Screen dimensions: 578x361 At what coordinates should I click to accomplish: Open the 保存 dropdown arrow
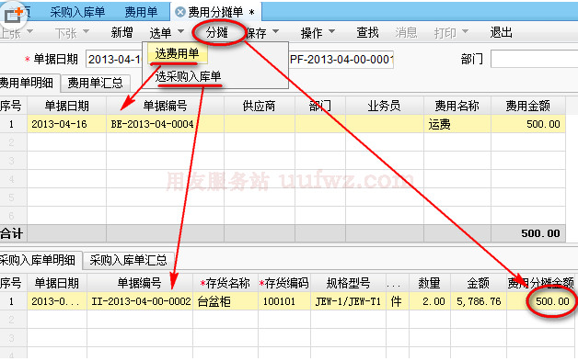[275, 31]
